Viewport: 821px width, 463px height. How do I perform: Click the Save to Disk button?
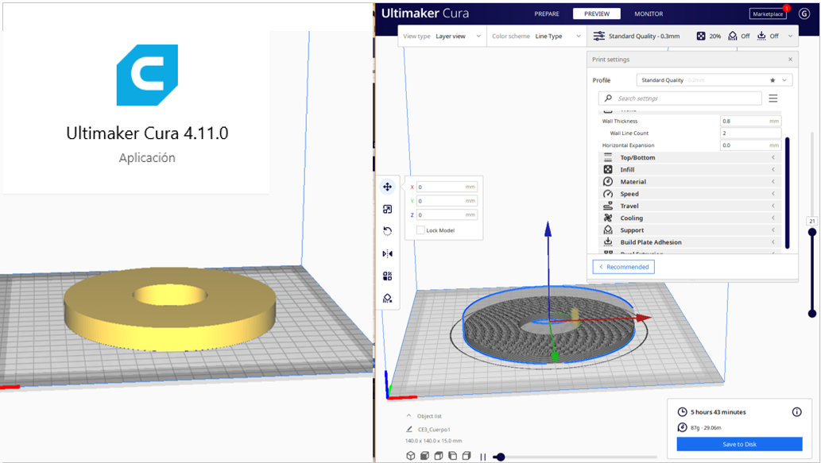click(739, 444)
